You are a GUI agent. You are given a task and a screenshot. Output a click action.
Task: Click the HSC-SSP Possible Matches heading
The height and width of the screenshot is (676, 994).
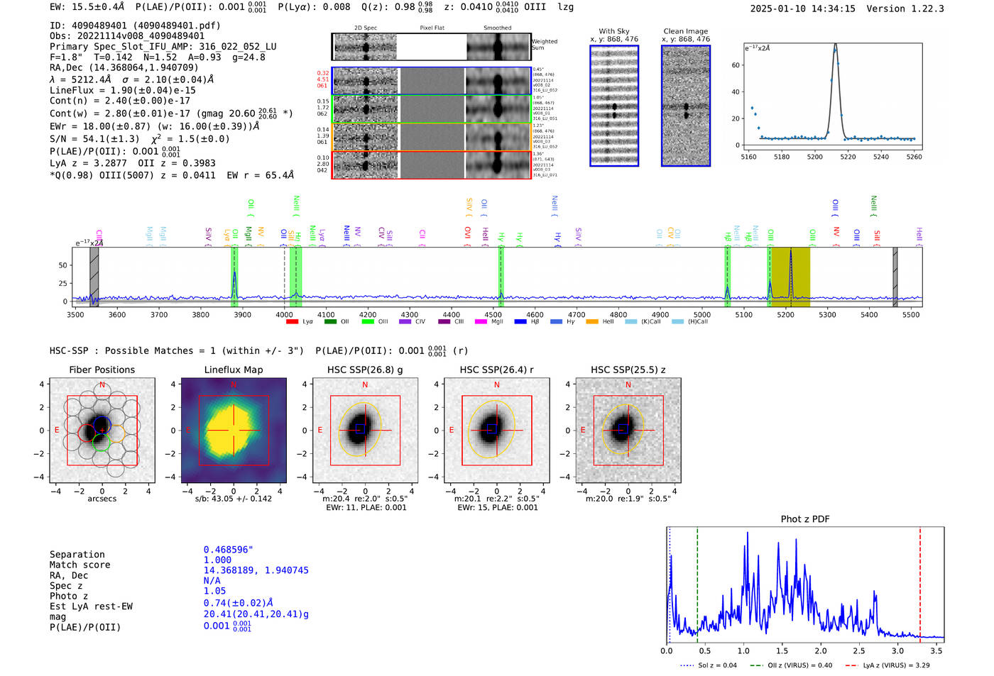pyautogui.click(x=177, y=351)
